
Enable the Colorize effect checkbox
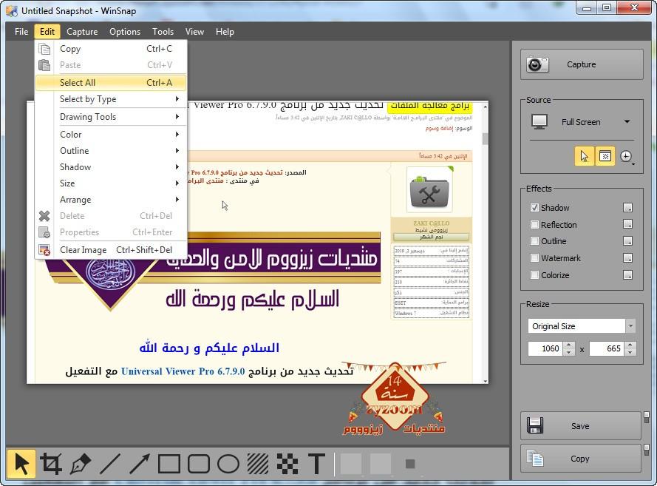pyautogui.click(x=534, y=275)
